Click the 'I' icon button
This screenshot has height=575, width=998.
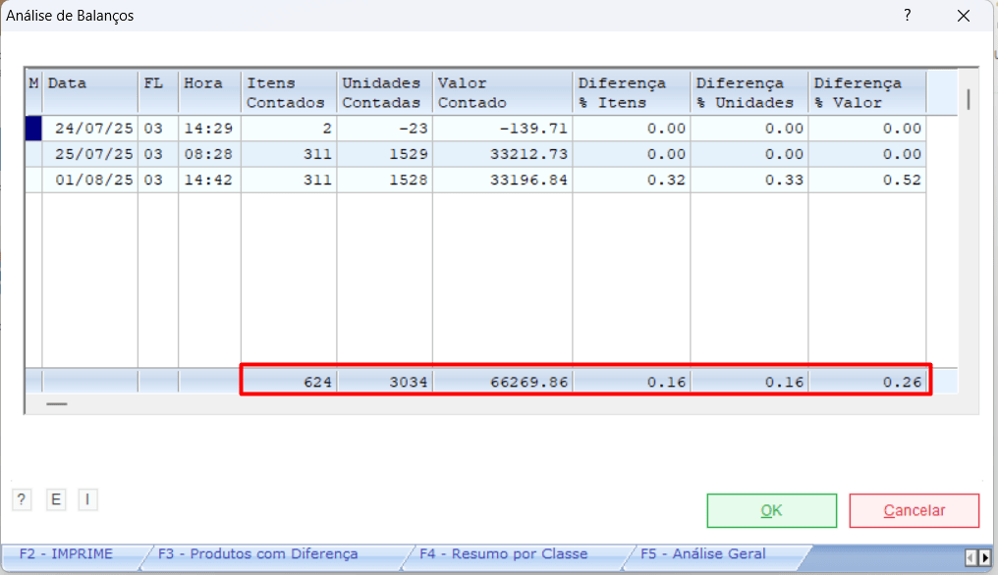coord(87,499)
